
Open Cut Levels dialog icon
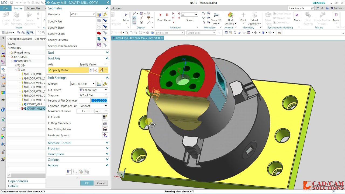(x=105, y=117)
